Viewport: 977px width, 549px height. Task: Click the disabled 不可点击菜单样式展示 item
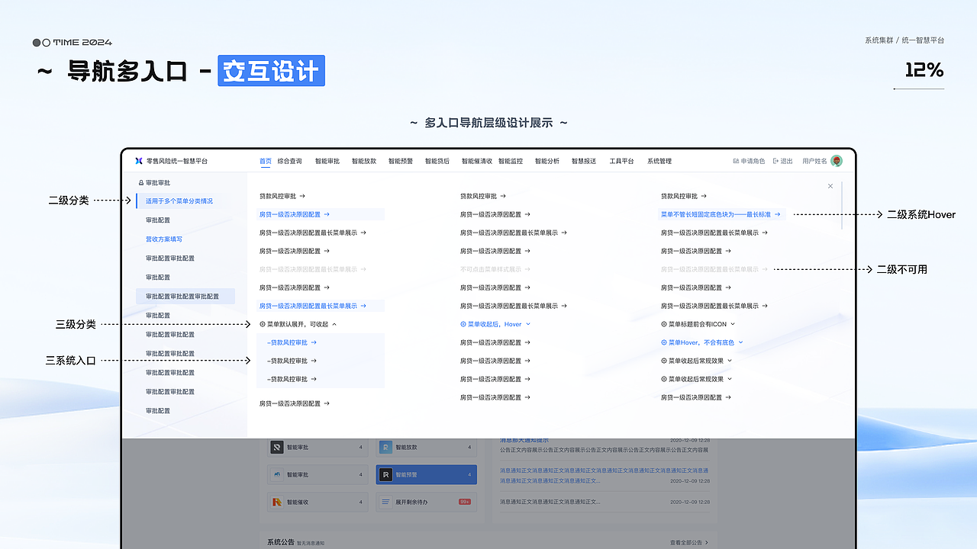[495, 269]
